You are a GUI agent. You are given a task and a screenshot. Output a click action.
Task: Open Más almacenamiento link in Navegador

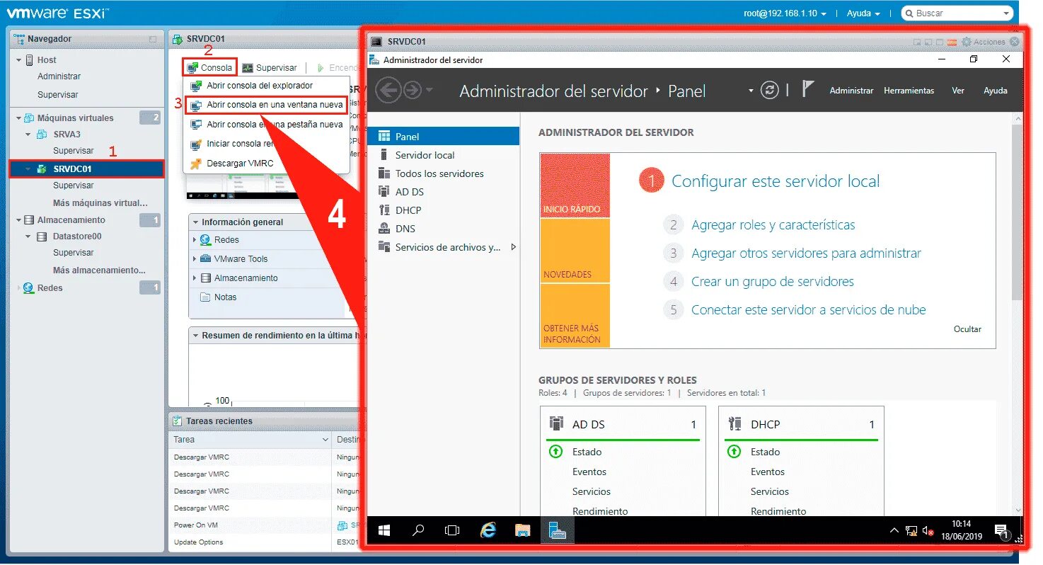pos(99,270)
